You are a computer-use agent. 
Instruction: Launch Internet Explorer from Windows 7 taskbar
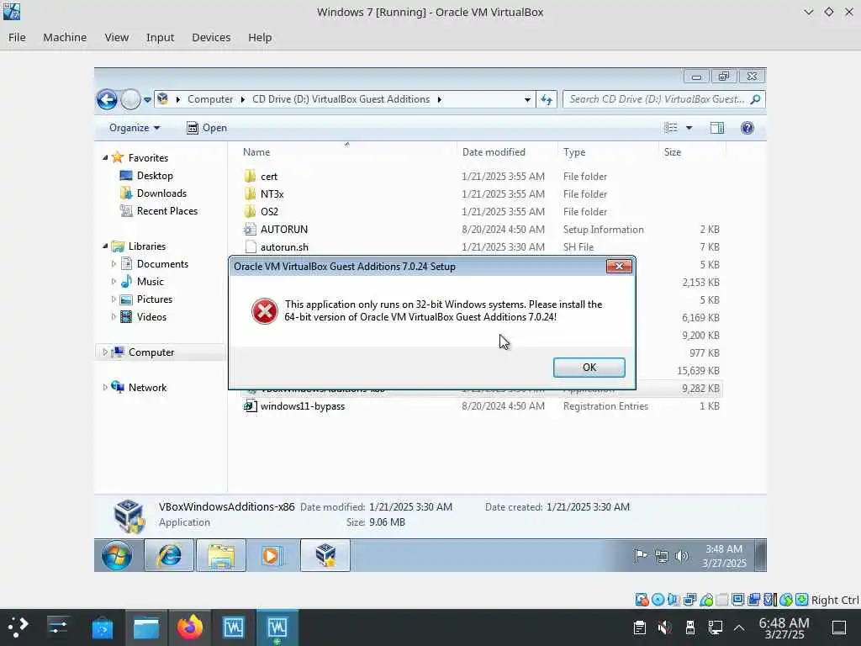pyautogui.click(x=169, y=555)
